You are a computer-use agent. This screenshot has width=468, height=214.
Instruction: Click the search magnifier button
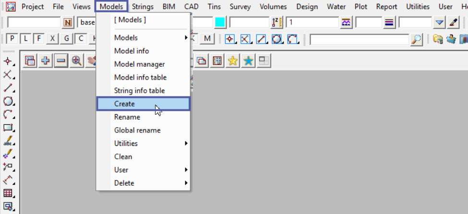417,39
